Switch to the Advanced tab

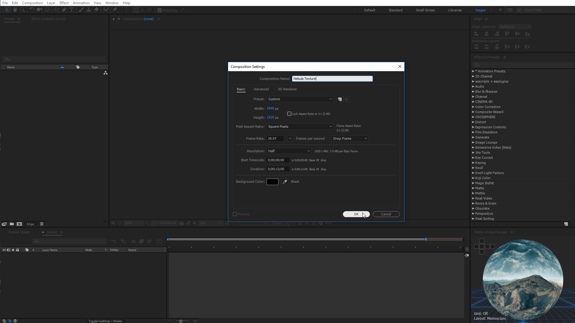click(x=261, y=89)
